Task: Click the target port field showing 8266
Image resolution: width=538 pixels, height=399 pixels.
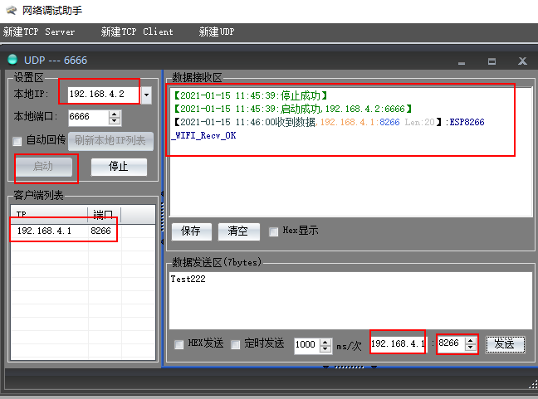Action: click(x=451, y=343)
